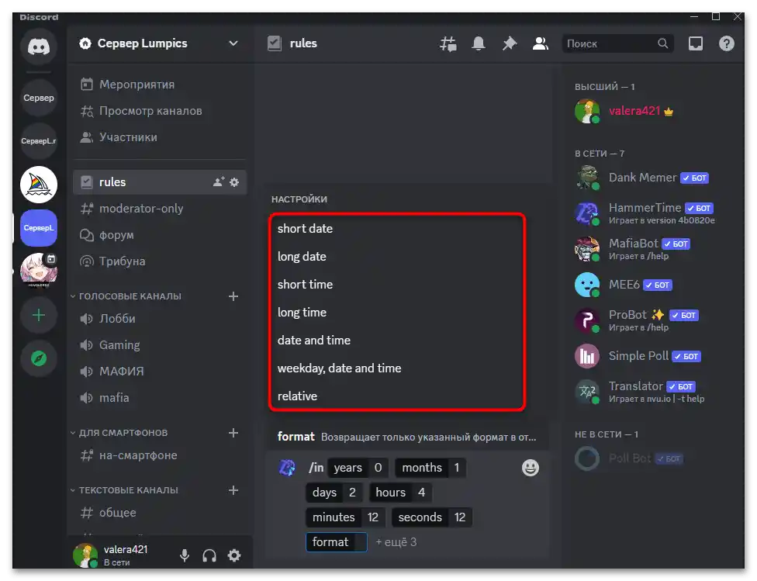The height and width of the screenshot is (581, 757).
Task: Open rules channel edit gear icon
Action: pyautogui.click(x=234, y=182)
